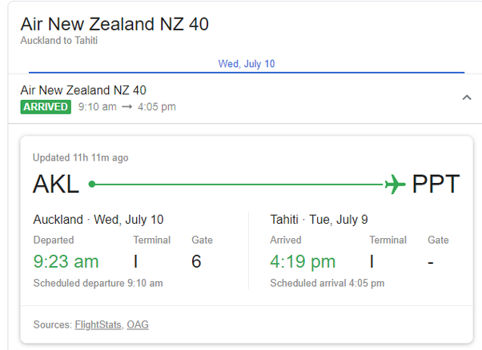This screenshot has height=350, width=482.
Task: Click the green airplane icon
Action: click(x=395, y=184)
